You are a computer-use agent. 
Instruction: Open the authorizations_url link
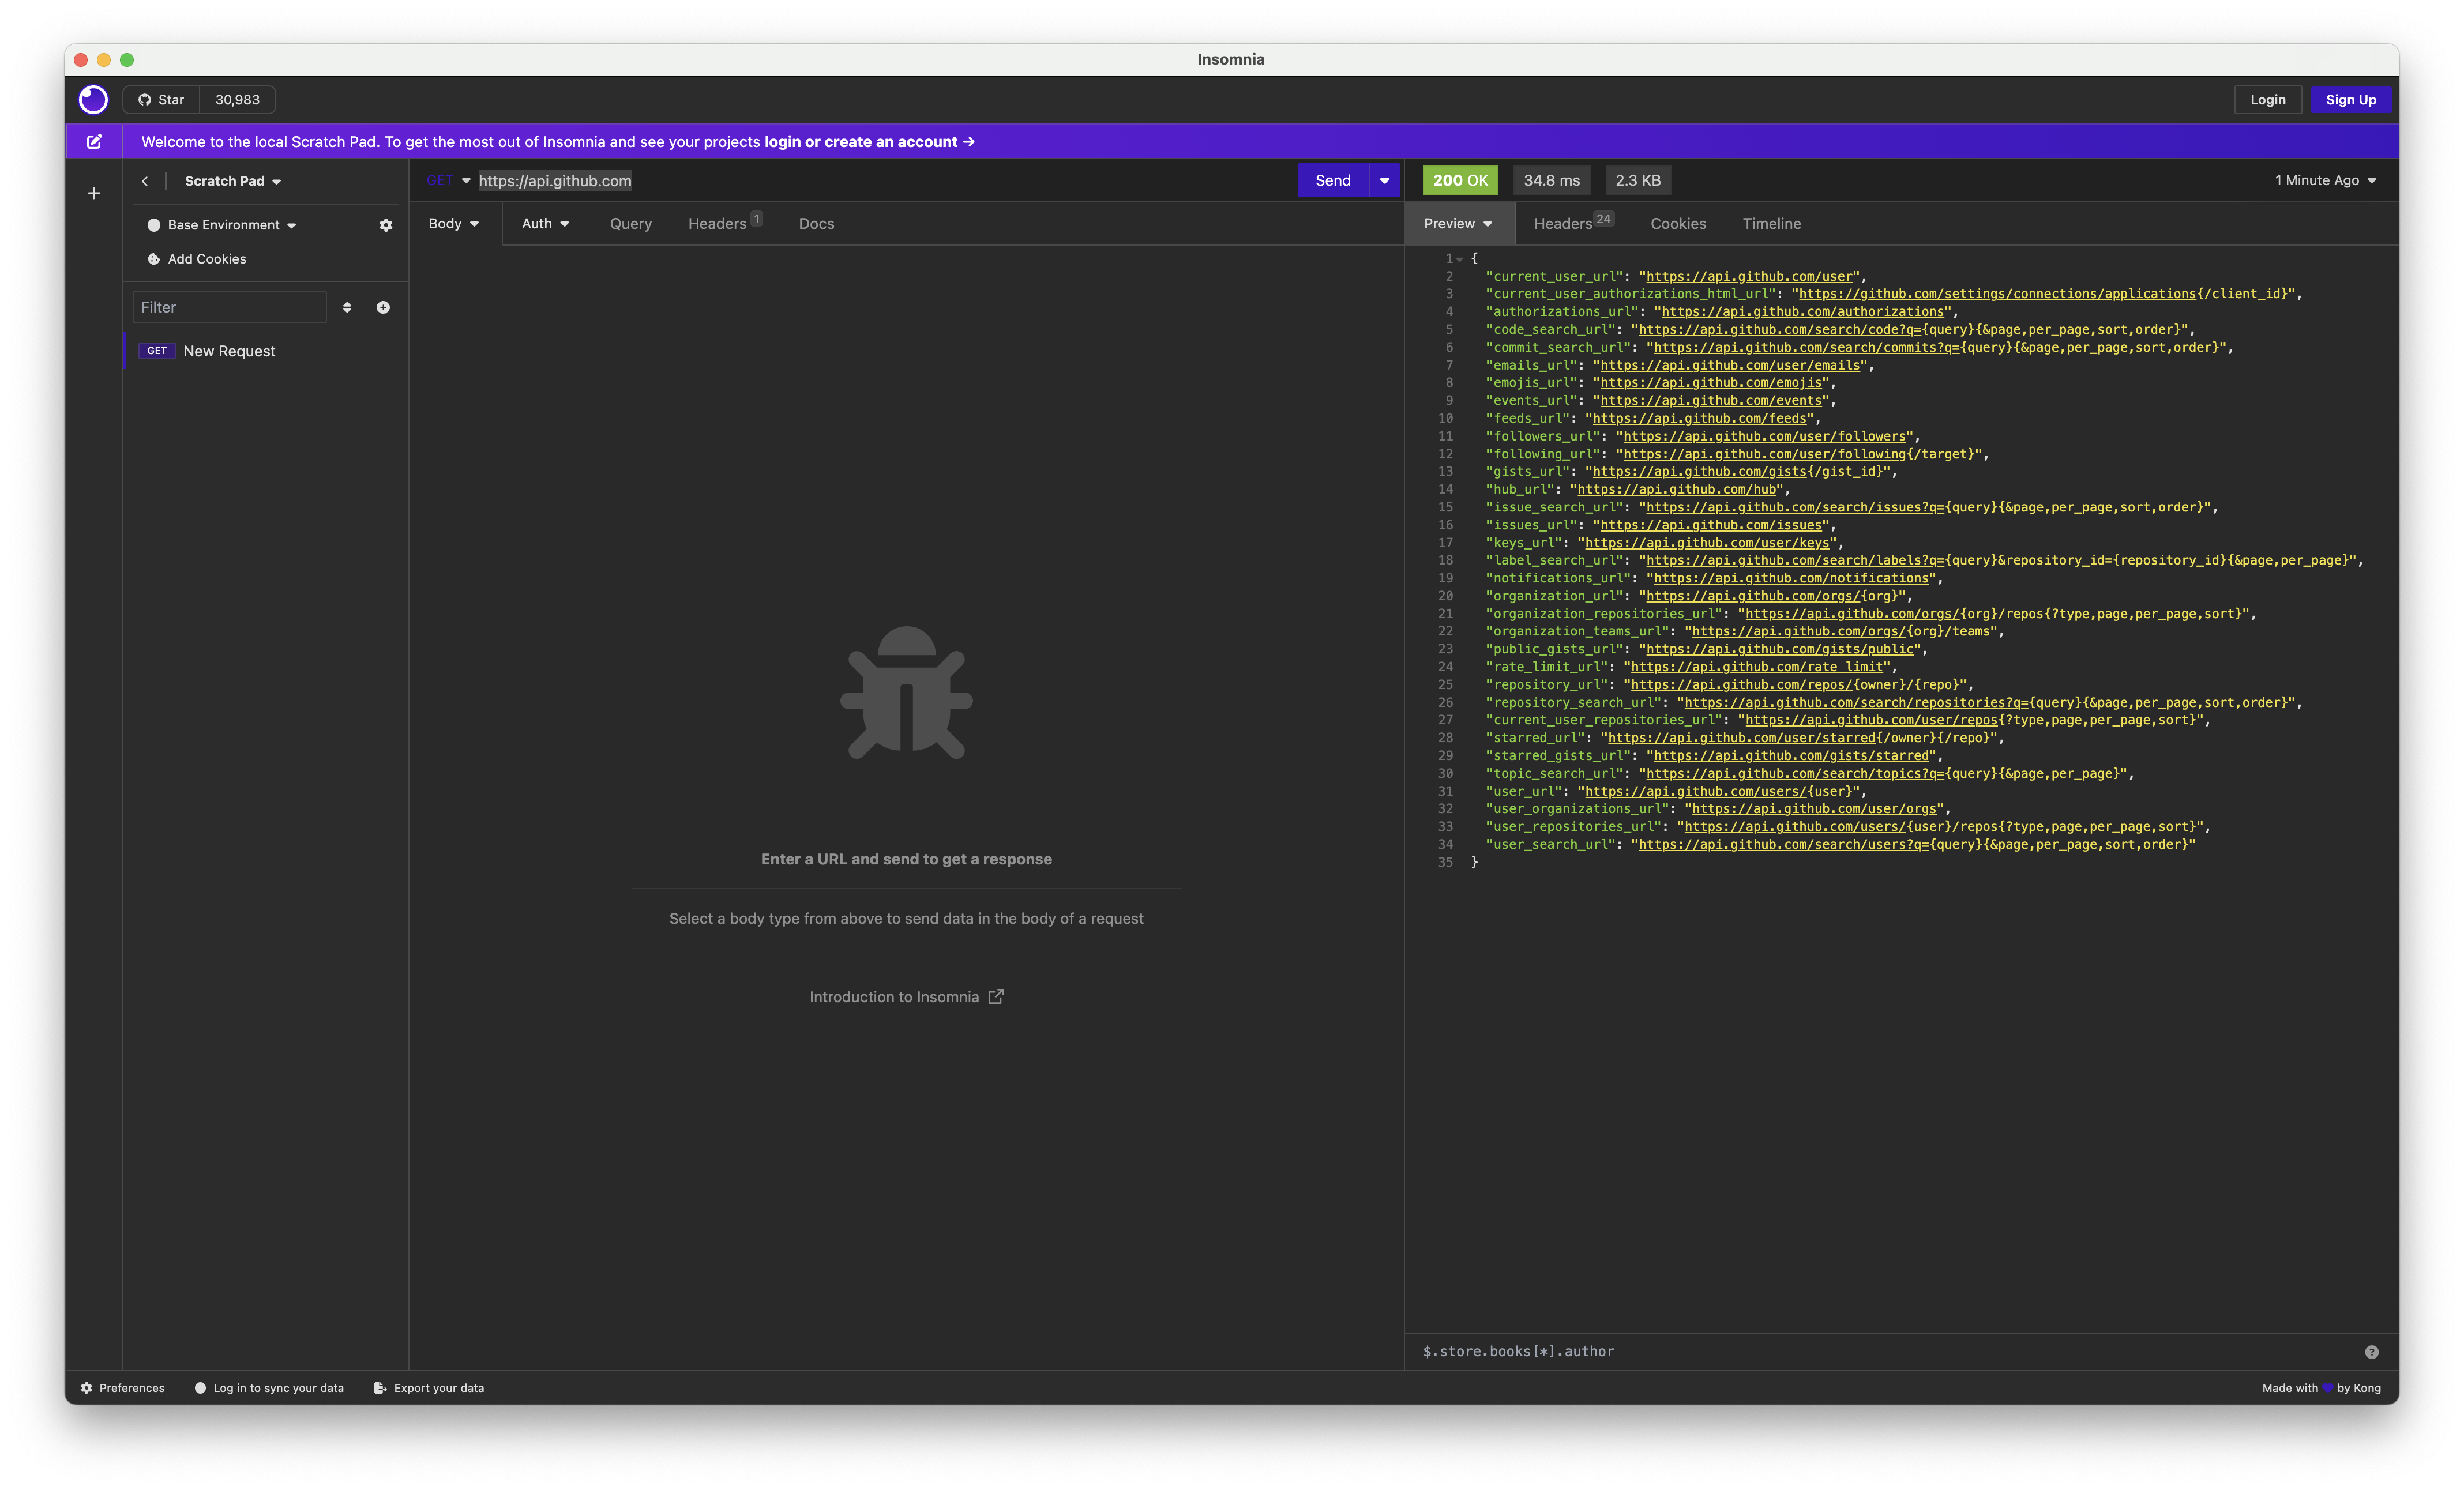1803,312
